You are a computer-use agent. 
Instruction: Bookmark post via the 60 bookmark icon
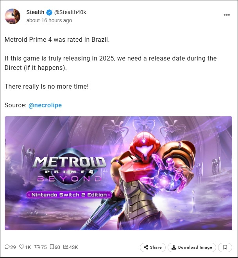coord(52,247)
